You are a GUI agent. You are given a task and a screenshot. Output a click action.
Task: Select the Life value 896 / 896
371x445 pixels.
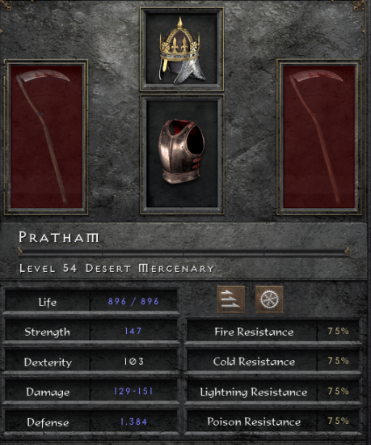133,301
